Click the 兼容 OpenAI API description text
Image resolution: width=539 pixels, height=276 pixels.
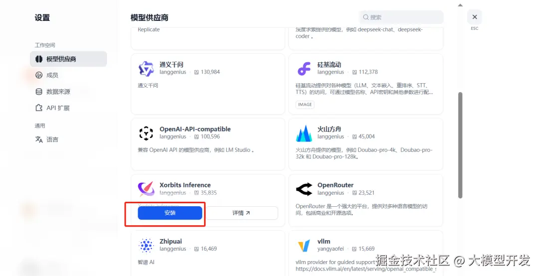coord(196,150)
